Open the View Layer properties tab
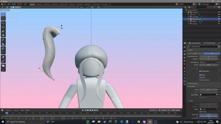Viewport: 221px width, 124px height. click(184, 58)
